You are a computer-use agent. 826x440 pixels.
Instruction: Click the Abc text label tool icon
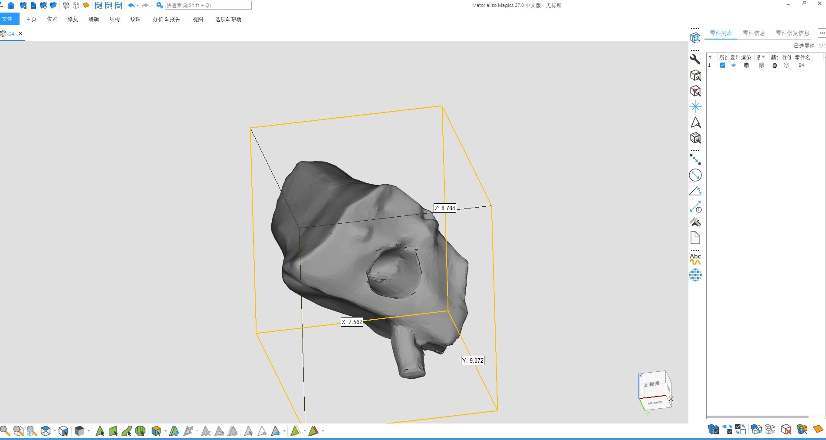[695, 259]
